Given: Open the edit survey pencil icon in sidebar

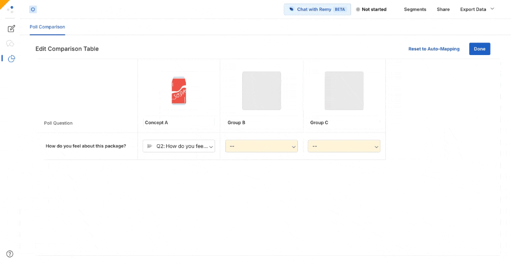Looking at the screenshot, I should 11,29.
